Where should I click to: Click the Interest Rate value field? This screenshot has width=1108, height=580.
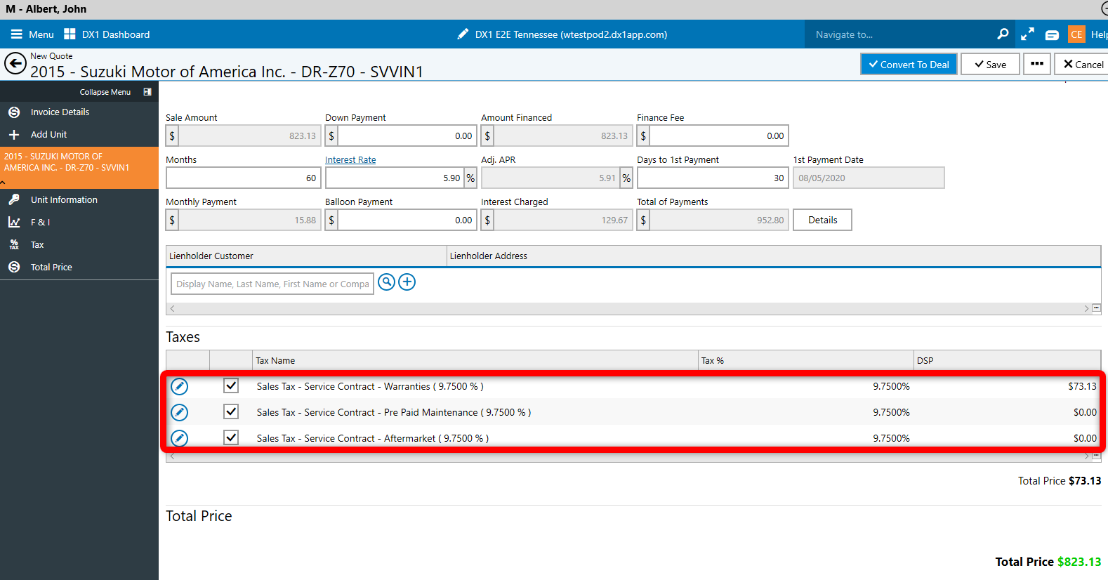[x=395, y=178]
